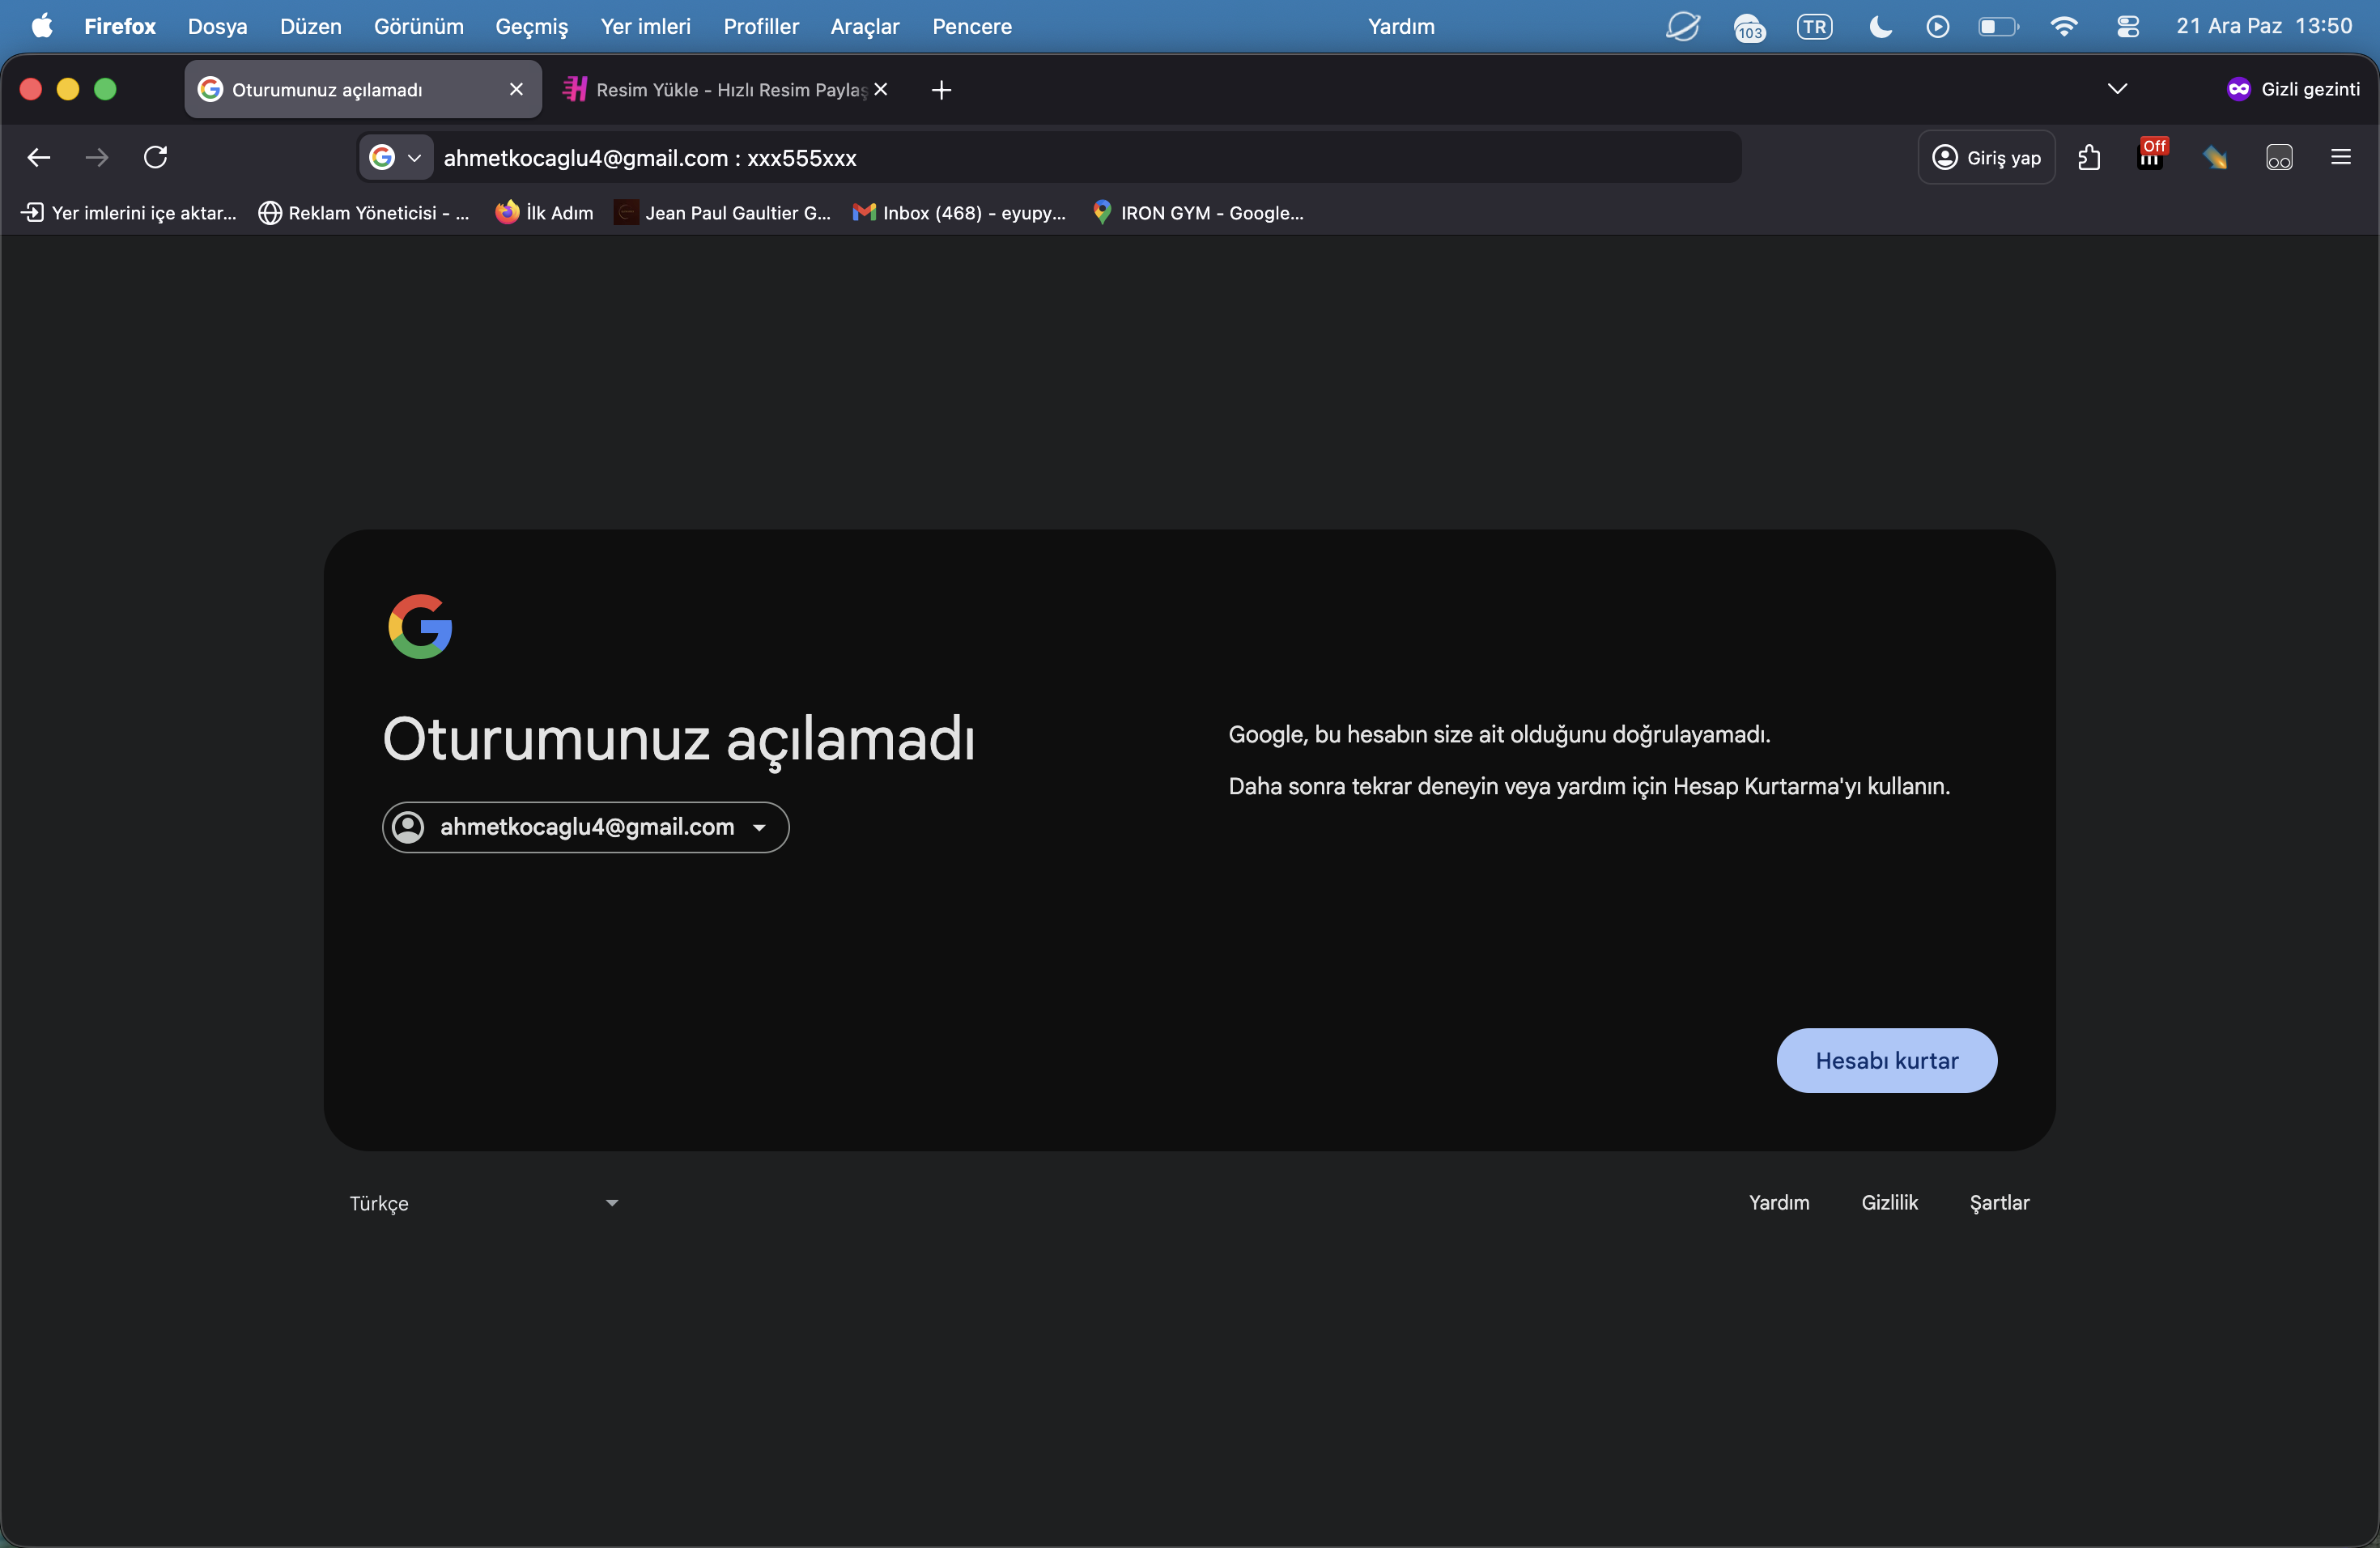This screenshot has height=1548, width=2380.
Task: Click the Gizli gezinti private browsing indicator
Action: pyautogui.click(x=2294, y=89)
